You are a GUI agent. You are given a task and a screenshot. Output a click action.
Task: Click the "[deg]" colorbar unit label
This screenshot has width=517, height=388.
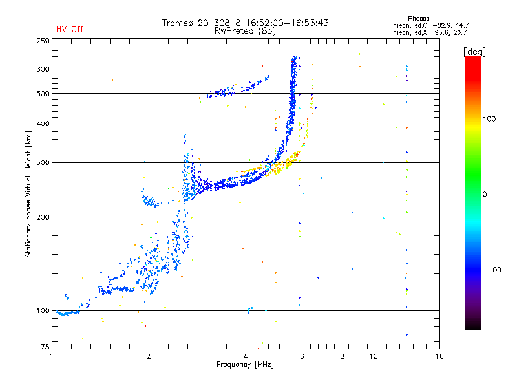(474, 52)
